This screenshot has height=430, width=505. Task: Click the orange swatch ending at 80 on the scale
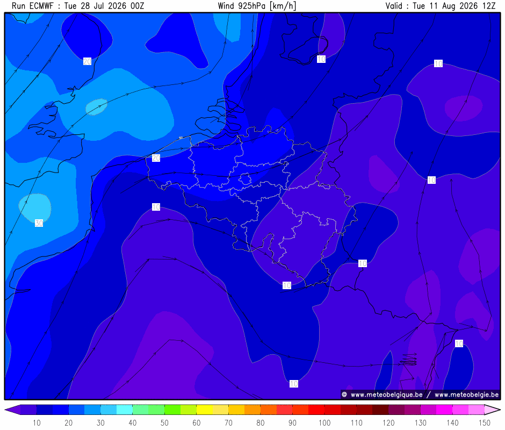252,410
